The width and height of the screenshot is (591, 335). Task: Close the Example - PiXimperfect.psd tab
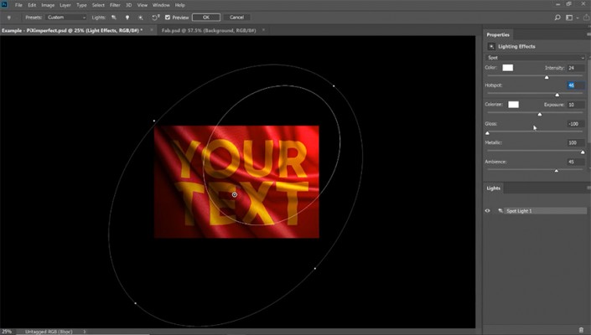(152, 30)
